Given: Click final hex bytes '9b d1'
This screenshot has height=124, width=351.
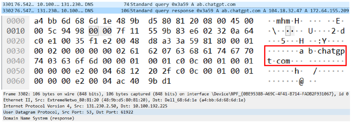Looking at the screenshot, I should click(x=160, y=81).
